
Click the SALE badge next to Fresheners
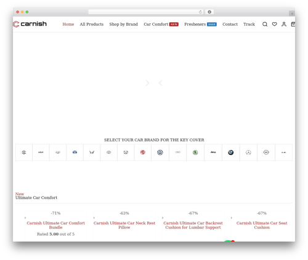coord(212,24)
